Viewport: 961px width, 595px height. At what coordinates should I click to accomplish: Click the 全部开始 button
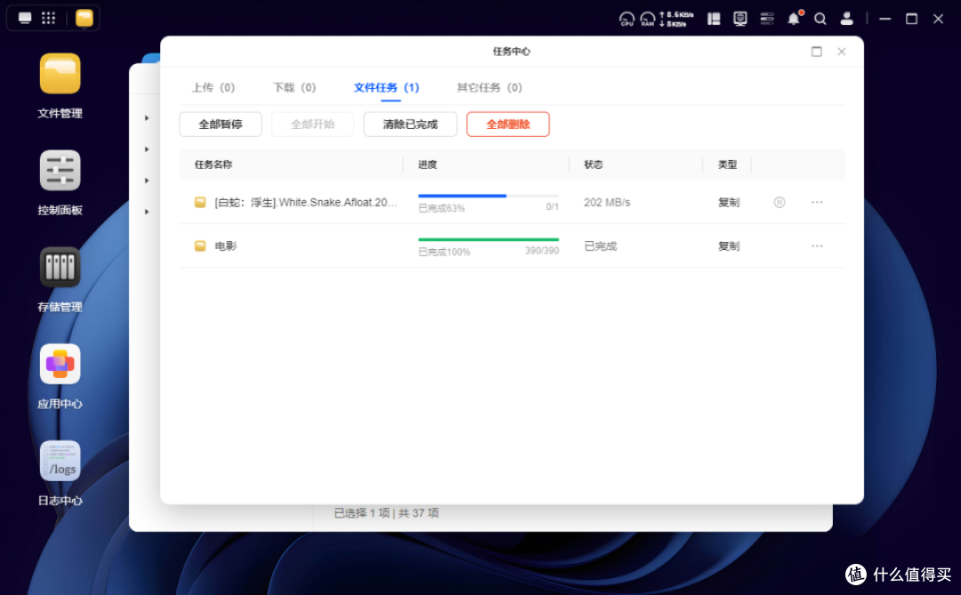(x=312, y=125)
